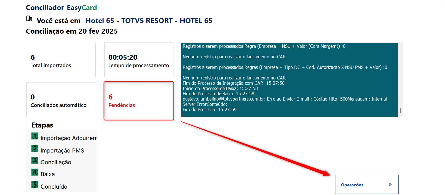
Task: Open the Operações link
Action: click(x=352, y=185)
